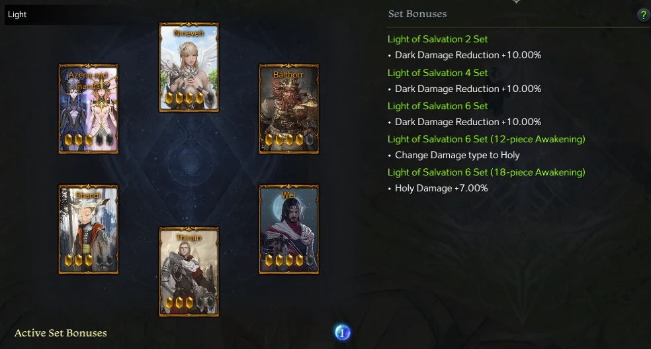Select the Azena and Inanna card

[x=89, y=109]
